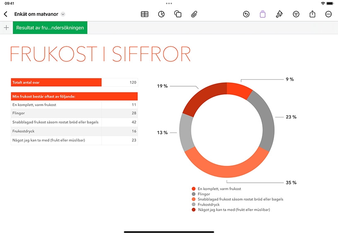Select the FRUKOST I SIFFROR title text
Image resolution: width=338 pixels, height=235 pixels.
click(x=101, y=54)
